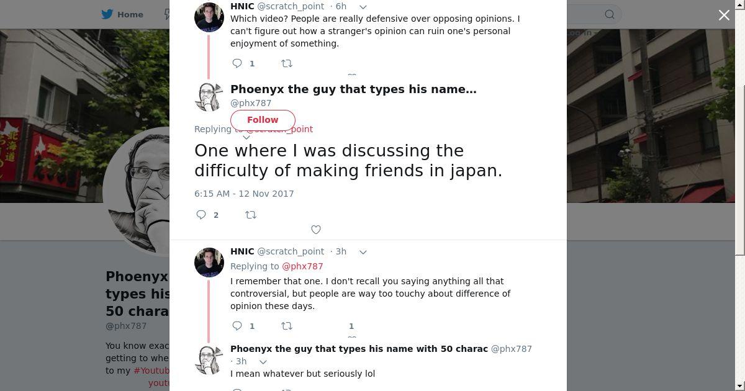Retweet HNIC's 3h reply

(x=287, y=326)
